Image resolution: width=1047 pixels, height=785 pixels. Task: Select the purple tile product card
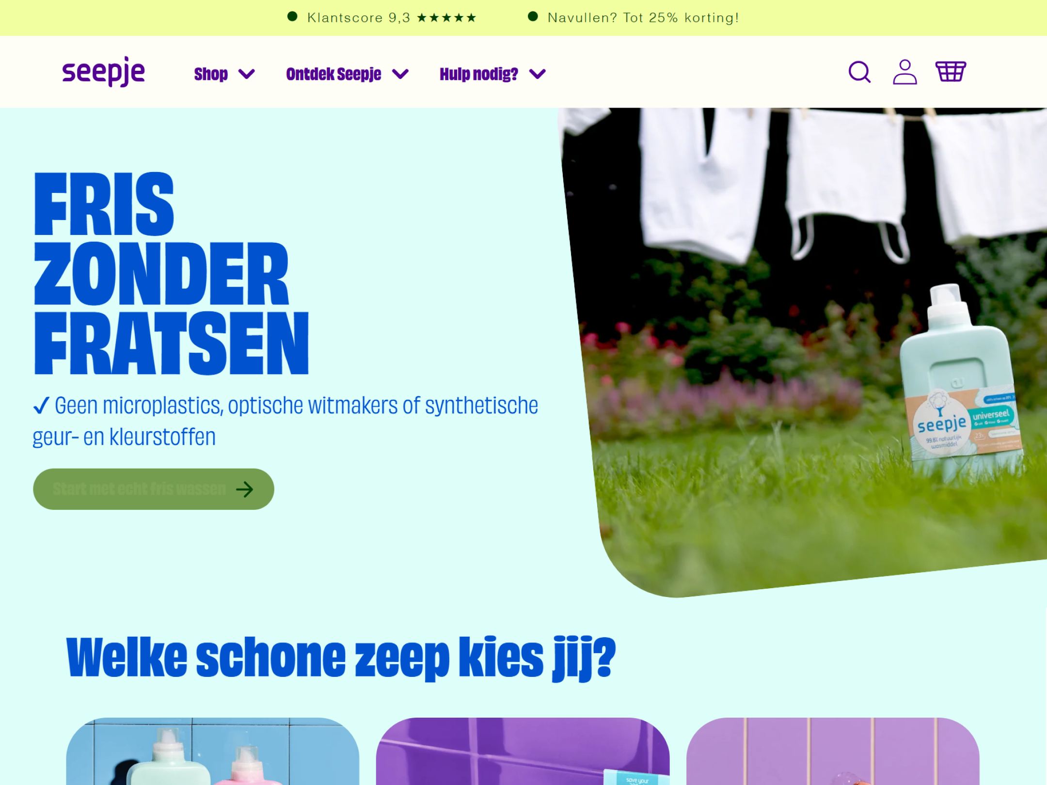(523, 751)
